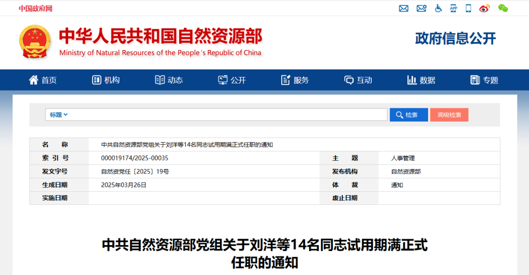Click the monitor icon beside 公开
This screenshot has height=275, width=529.
(x=223, y=80)
